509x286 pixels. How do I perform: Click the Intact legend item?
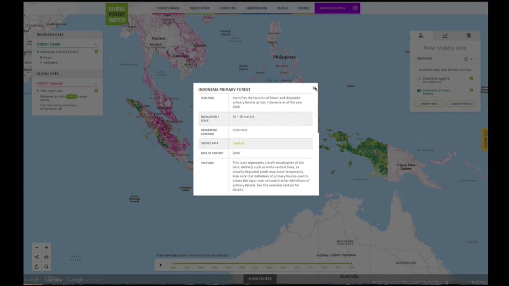click(47, 58)
